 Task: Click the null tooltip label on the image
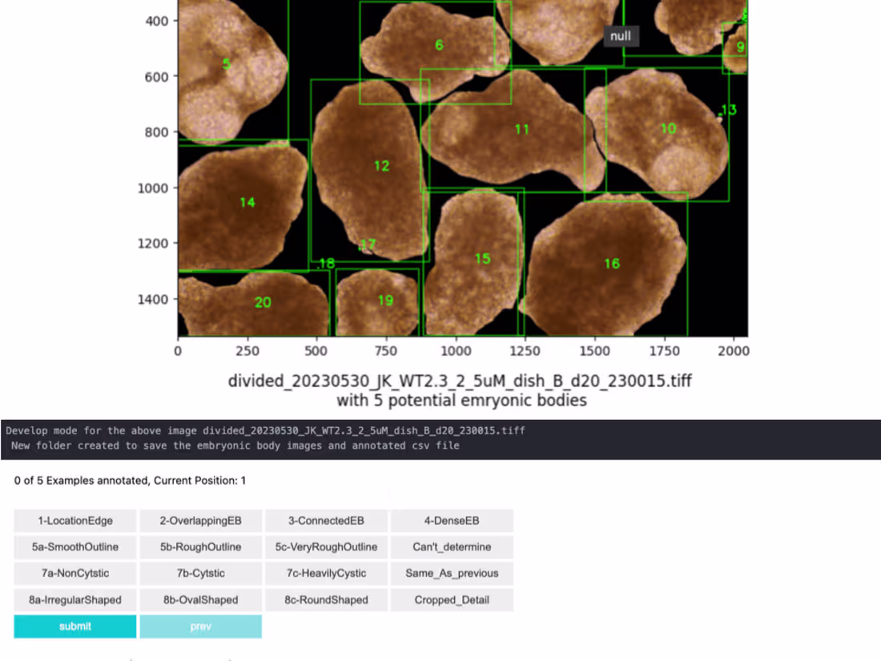pos(621,36)
